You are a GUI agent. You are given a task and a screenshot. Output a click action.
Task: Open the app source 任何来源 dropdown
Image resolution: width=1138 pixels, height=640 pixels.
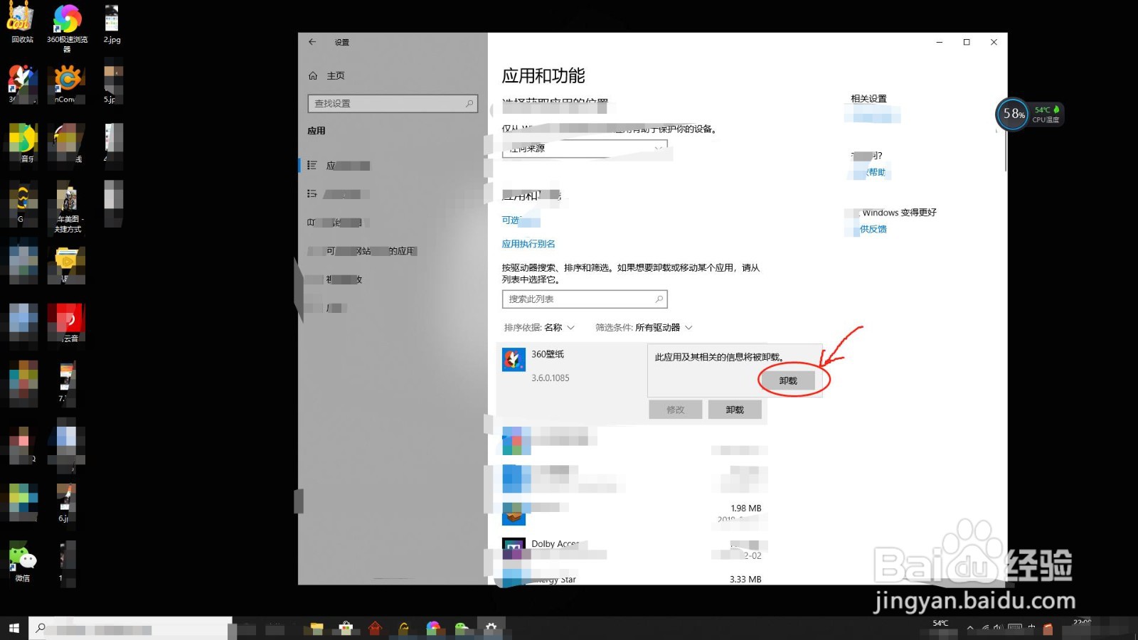(585, 149)
